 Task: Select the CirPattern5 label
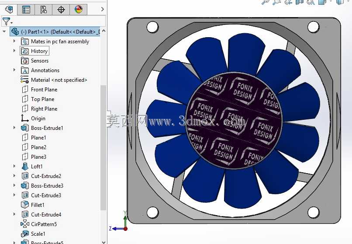click(44, 224)
